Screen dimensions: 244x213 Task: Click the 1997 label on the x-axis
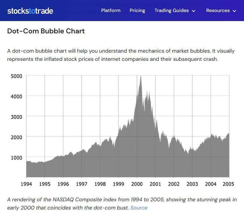tap(81, 184)
